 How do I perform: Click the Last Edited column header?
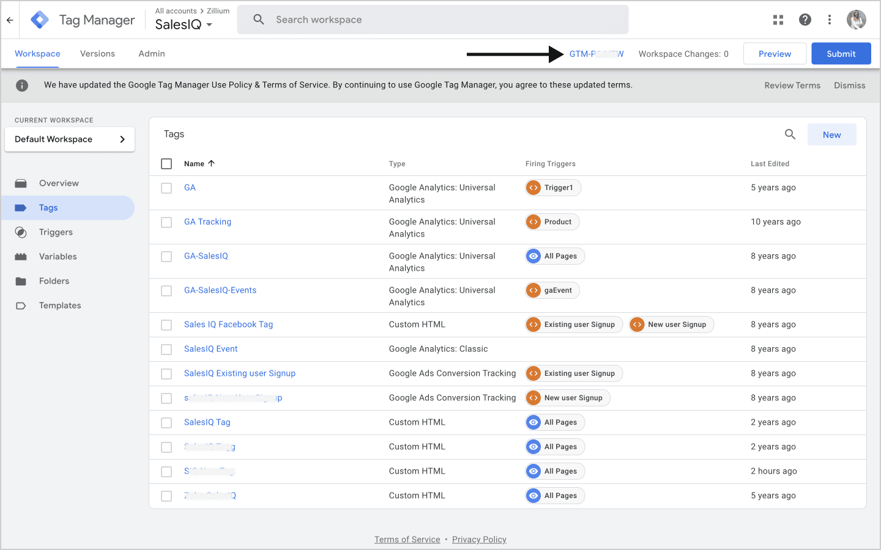click(770, 164)
